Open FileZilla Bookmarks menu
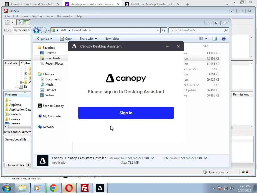Image resolution: width=257 pixels, height=193 pixels. click(65, 16)
